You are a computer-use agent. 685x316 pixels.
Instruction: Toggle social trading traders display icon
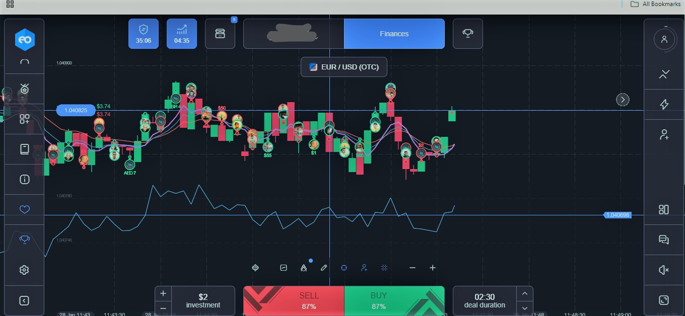pyautogui.click(x=364, y=268)
